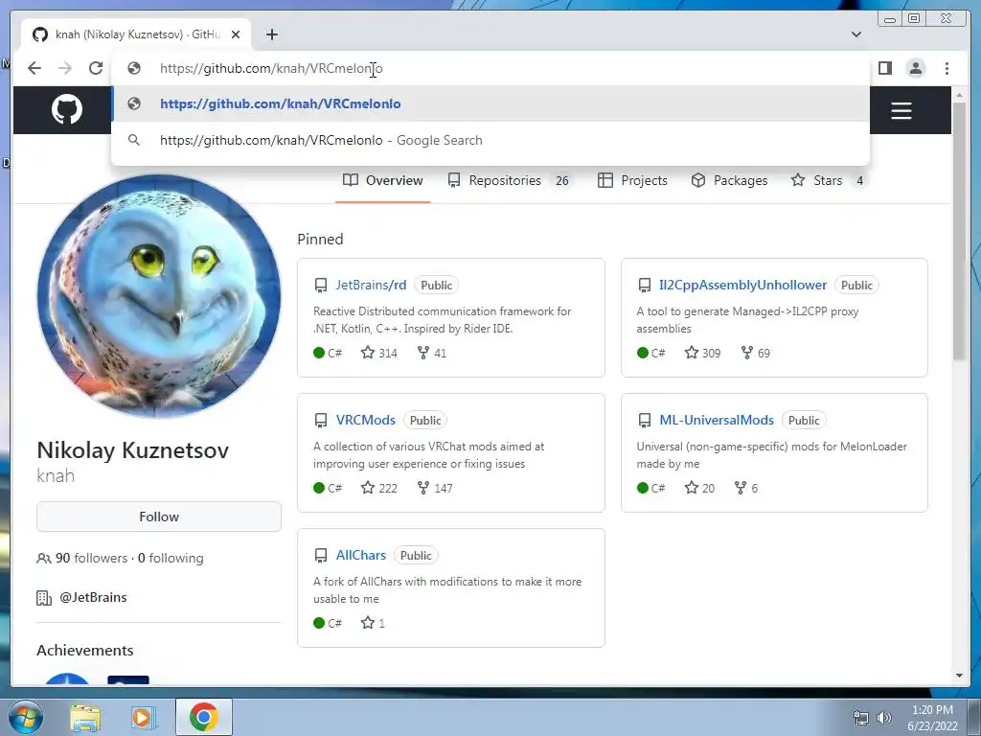981x736 pixels.
Task: Click the 20 stars on ML-UniversalMods
Action: click(x=699, y=488)
